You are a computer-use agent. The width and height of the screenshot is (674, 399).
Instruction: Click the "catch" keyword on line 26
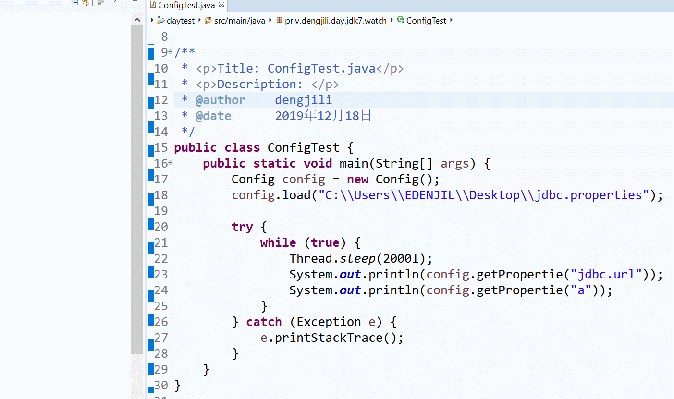tap(264, 322)
